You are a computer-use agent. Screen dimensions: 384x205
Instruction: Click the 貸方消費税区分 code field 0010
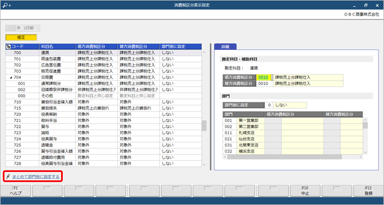pyautogui.click(x=265, y=83)
